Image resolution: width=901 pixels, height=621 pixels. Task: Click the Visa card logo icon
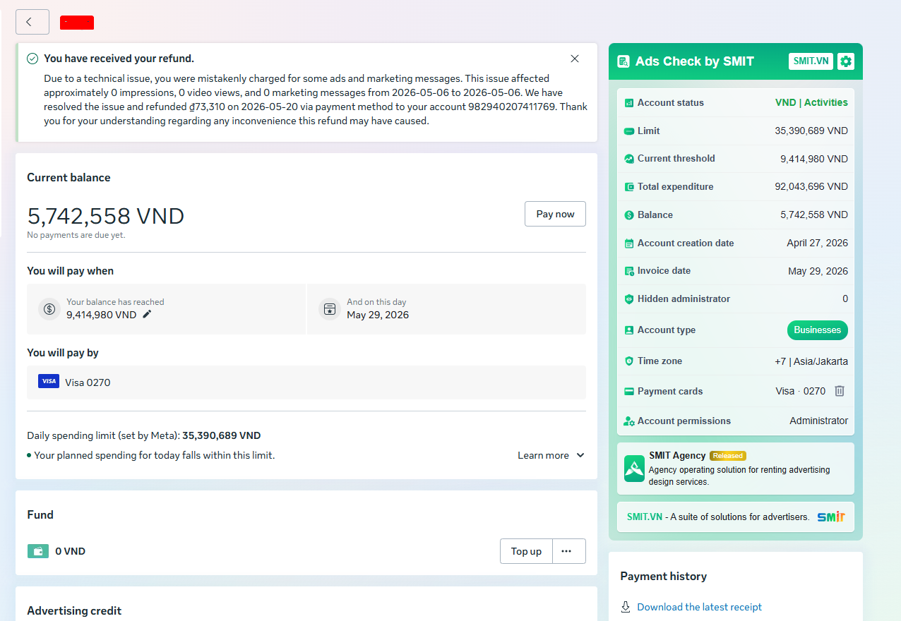click(49, 381)
